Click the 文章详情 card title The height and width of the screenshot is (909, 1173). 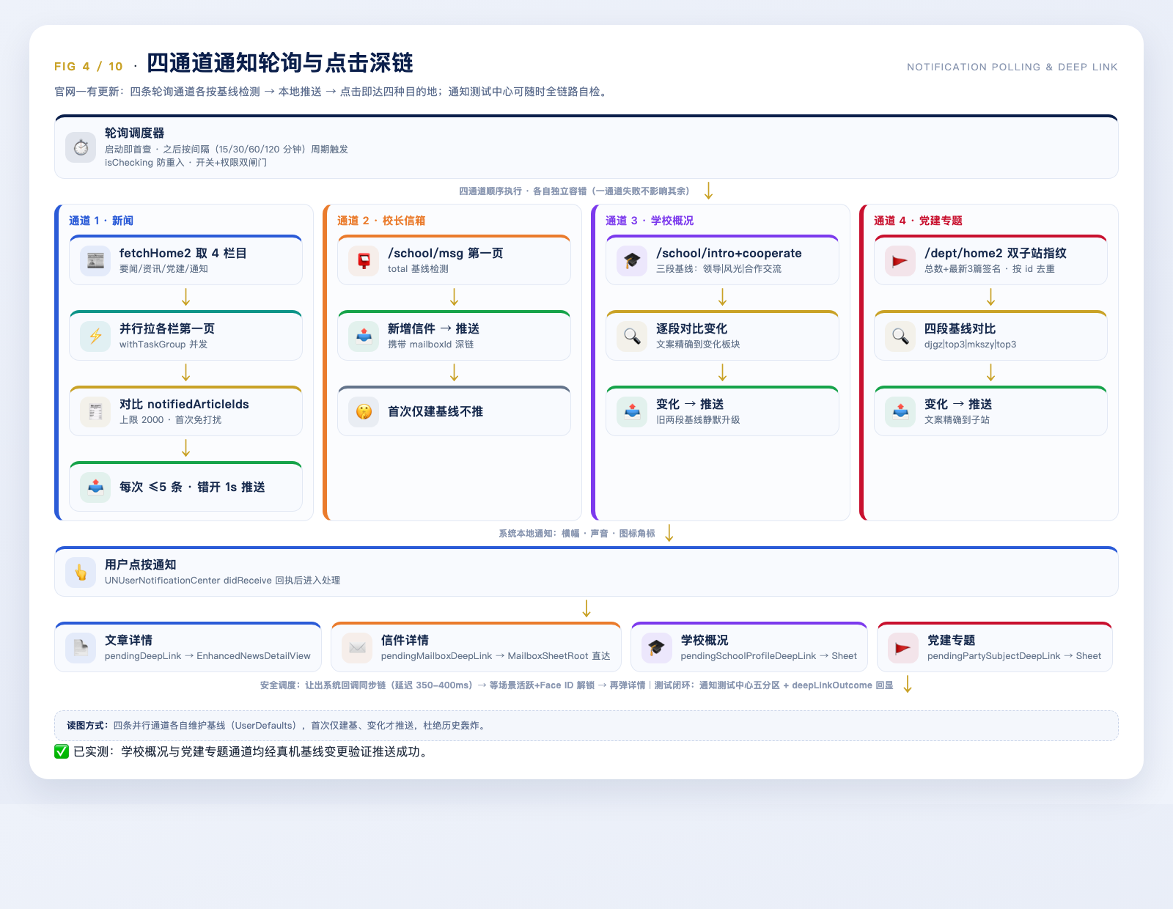[x=128, y=640]
